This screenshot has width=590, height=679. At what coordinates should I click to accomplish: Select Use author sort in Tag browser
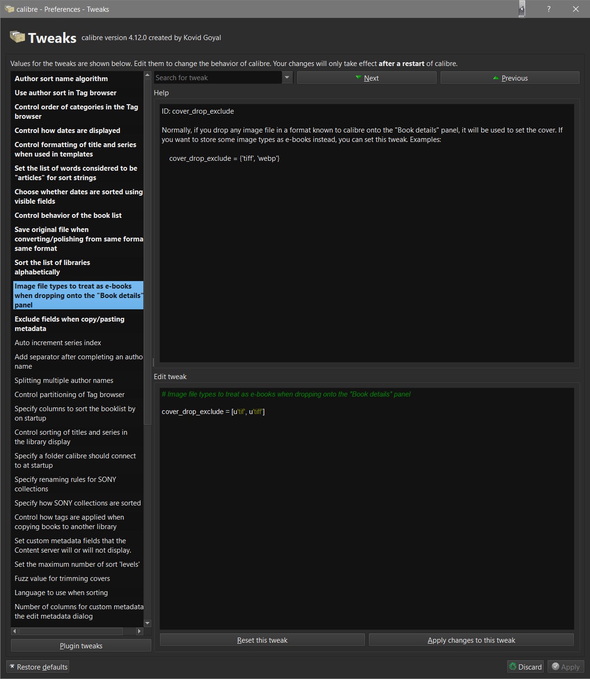click(x=78, y=93)
